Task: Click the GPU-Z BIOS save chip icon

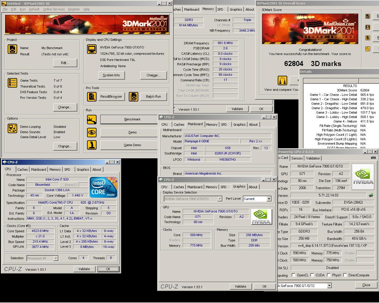Action: (x=371, y=195)
